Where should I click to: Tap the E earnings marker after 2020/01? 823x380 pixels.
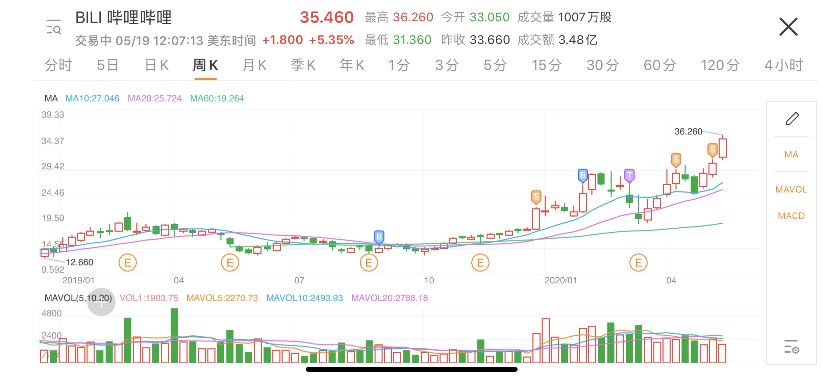pos(639,262)
